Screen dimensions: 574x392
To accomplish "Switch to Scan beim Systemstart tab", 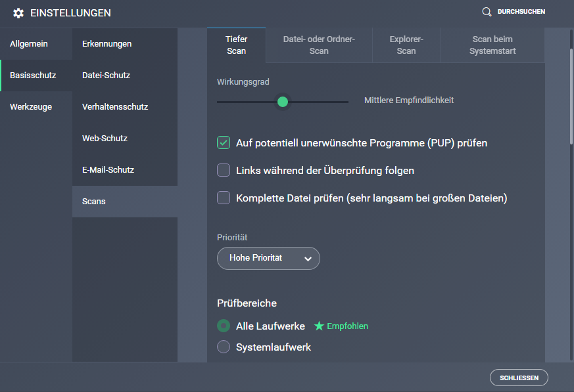I will pyautogui.click(x=492, y=45).
